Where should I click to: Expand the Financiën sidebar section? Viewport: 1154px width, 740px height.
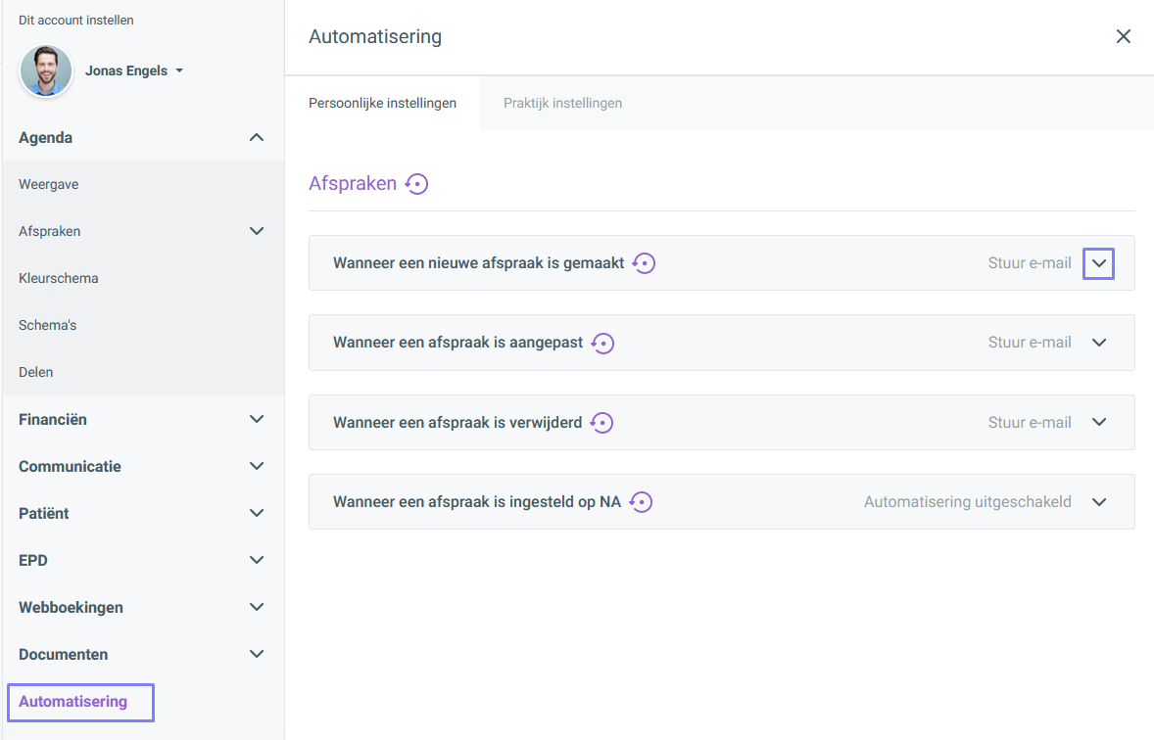pyautogui.click(x=256, y=420)
